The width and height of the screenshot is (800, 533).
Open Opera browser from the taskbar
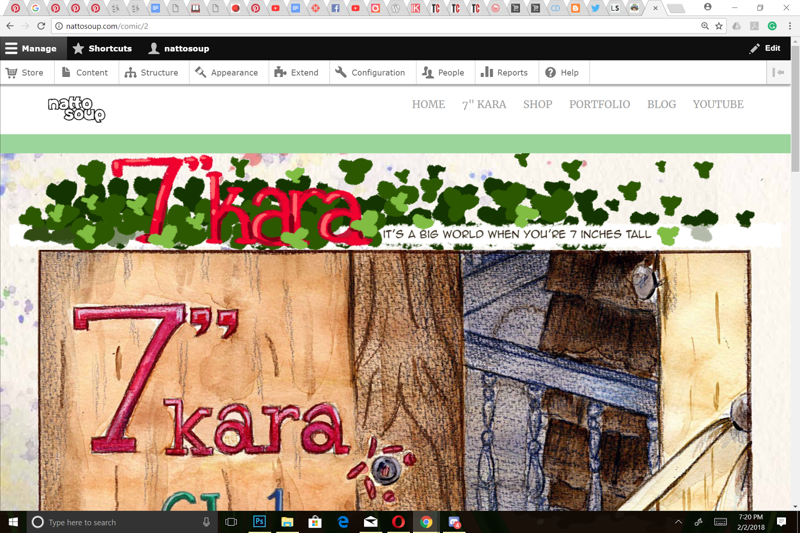(x=398, y=522)
